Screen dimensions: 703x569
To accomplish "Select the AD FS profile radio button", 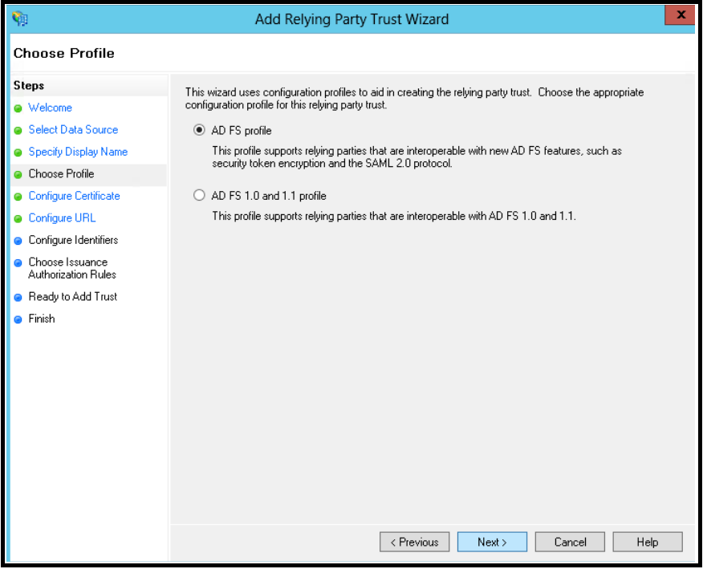I will 199,130.
